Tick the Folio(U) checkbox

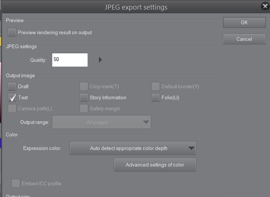[x=156, y=98]
